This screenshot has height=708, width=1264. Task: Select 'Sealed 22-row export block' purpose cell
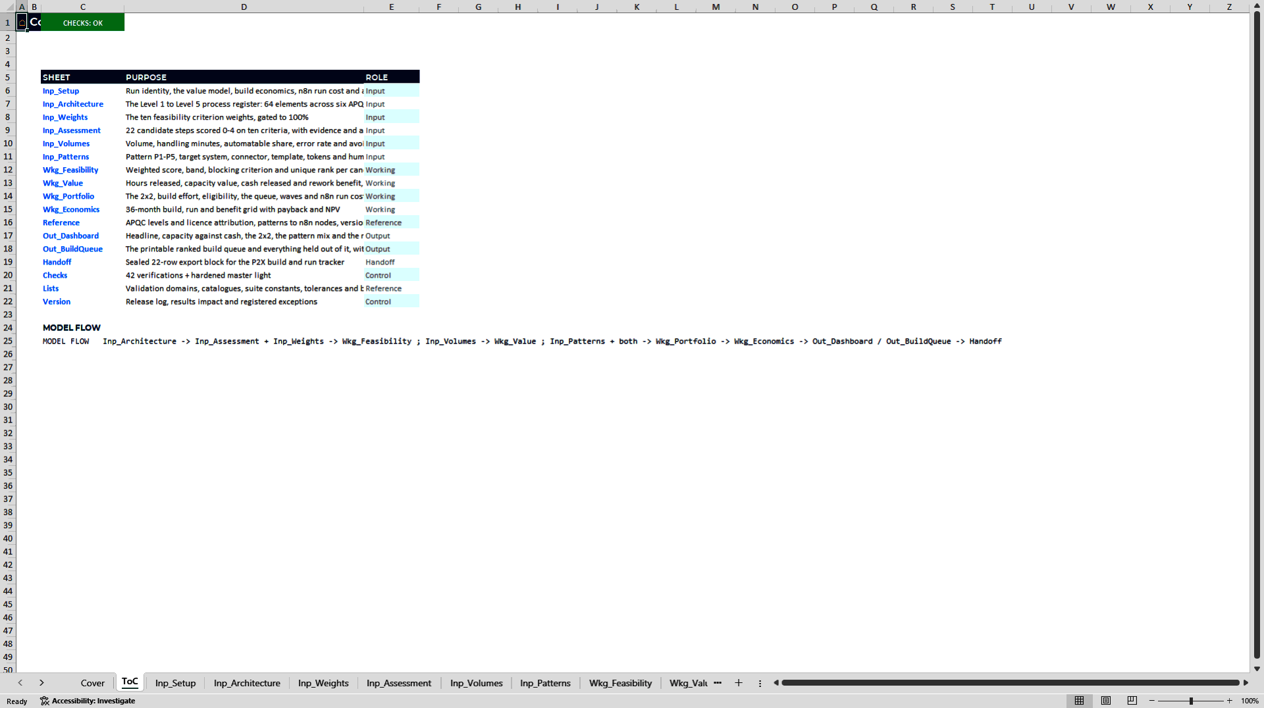click(244, 262)
